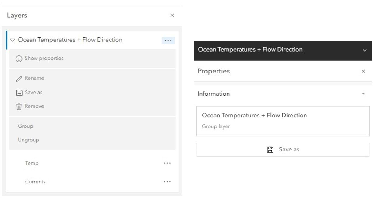Click the pencil Rename icon
381x203 pixels.
click(x=19, y=78)
